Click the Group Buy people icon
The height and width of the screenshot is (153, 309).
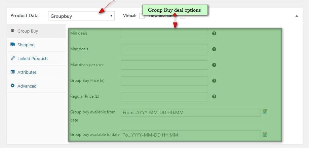pos(13,31)
